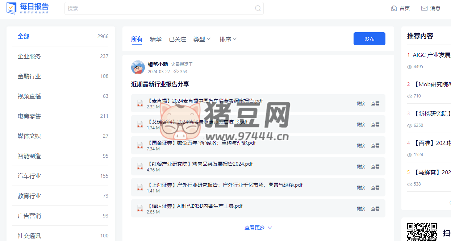Click 查看 for 上海证券 report

click(x=375, y=188)
